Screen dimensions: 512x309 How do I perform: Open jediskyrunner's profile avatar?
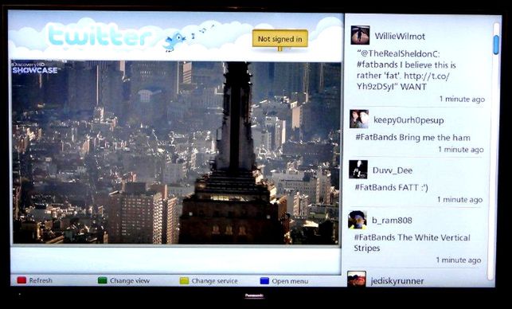tap(357, 279)
